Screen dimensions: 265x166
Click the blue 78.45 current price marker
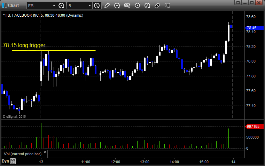(254, 28)
